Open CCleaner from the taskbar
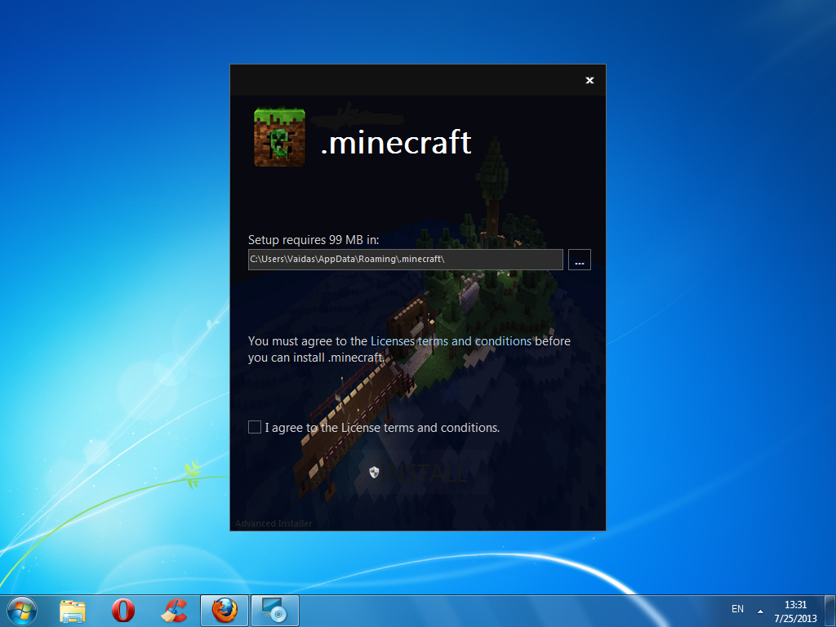 tap(174, 611)
